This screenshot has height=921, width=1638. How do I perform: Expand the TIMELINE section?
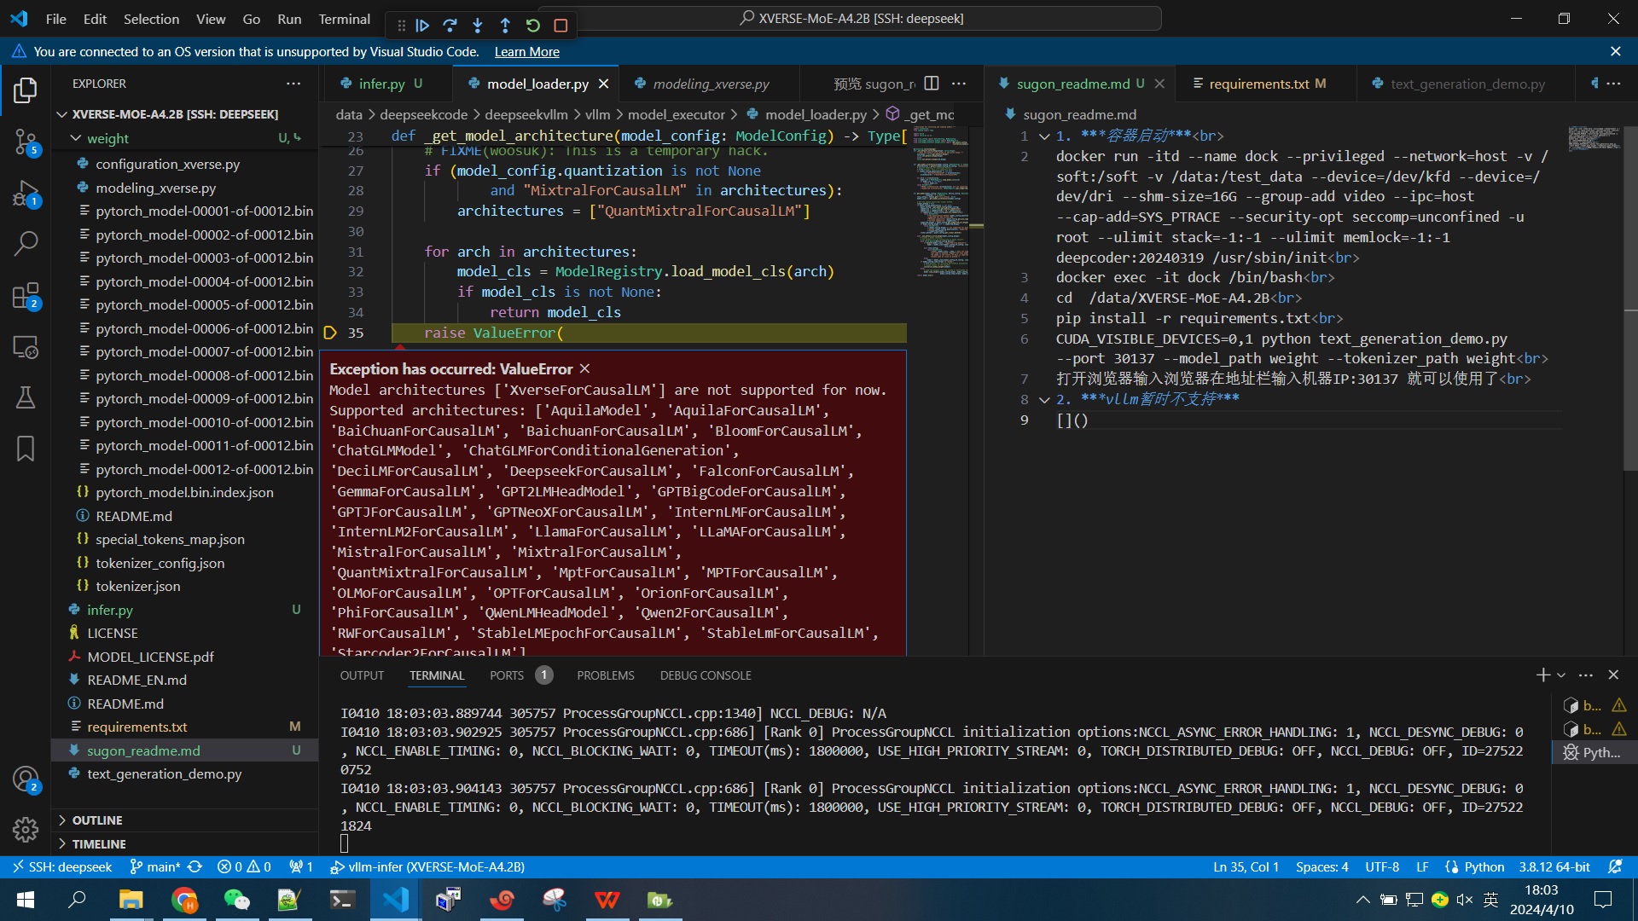[x=98, y=843]
